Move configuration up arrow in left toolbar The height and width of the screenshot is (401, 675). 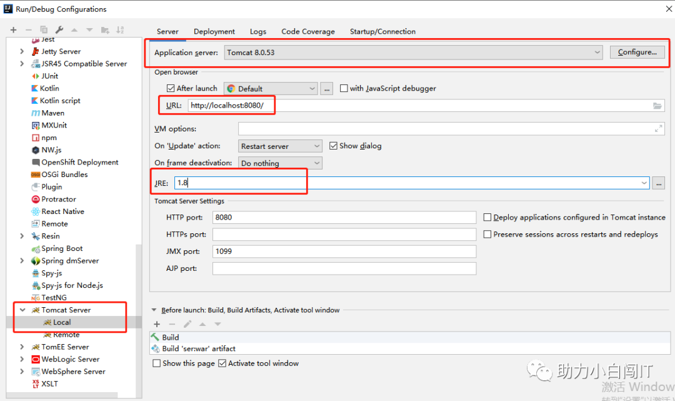(74, 30)
